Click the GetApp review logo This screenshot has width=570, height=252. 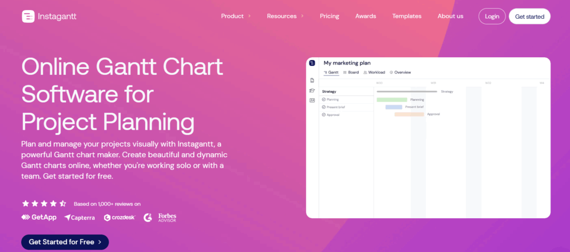pos(39,218)
